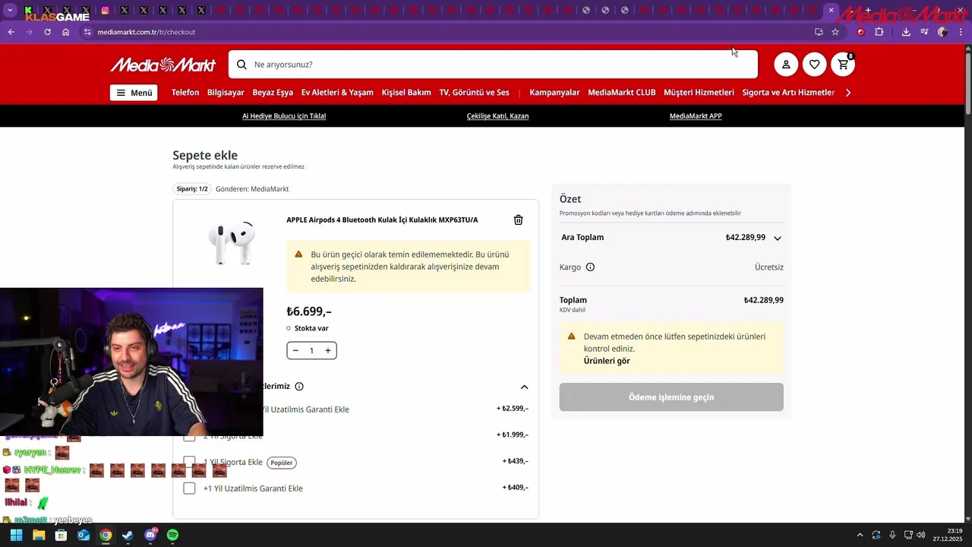The width and height of the screenshot is (972, 547).
Task: Click the page vertical scrollbar
Action: coord(967,84)
